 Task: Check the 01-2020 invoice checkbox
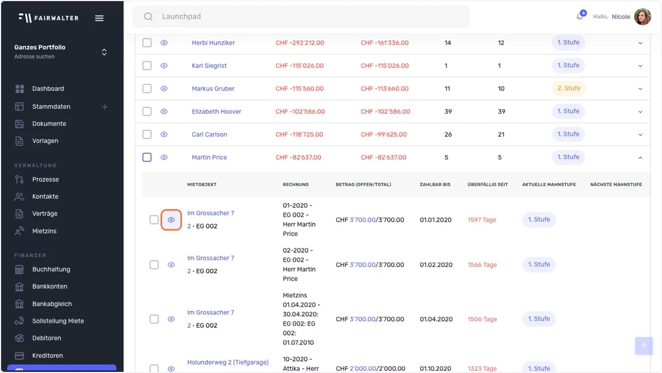[x=154, y=220]
